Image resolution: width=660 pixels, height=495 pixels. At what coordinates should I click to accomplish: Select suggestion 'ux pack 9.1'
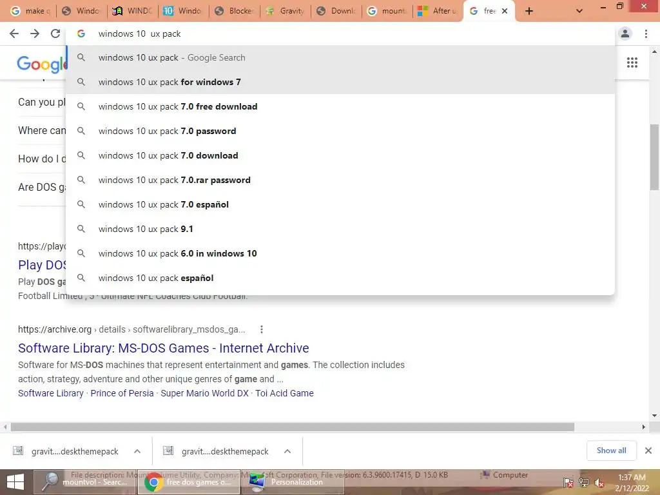click(x=340, y=229)
